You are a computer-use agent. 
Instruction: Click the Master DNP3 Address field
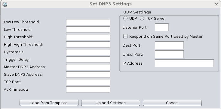(x=88, y=67)
